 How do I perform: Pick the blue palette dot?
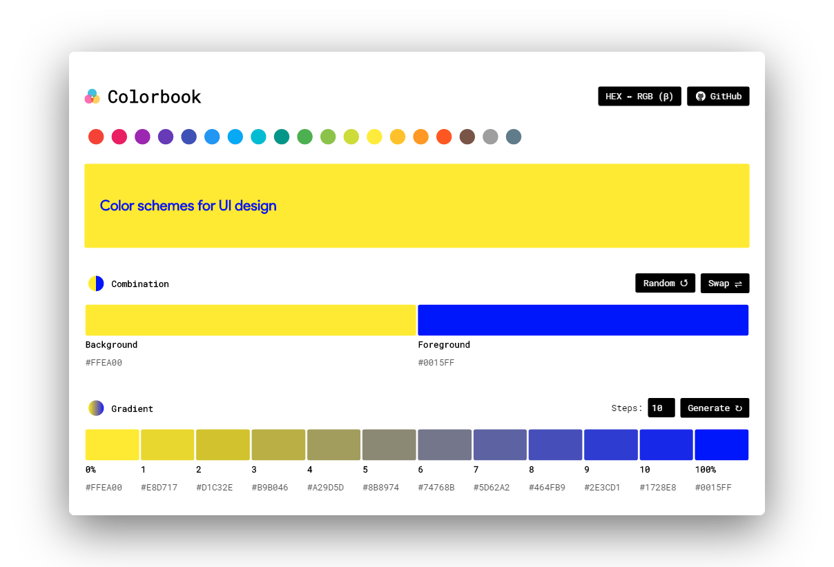[212, 137]
